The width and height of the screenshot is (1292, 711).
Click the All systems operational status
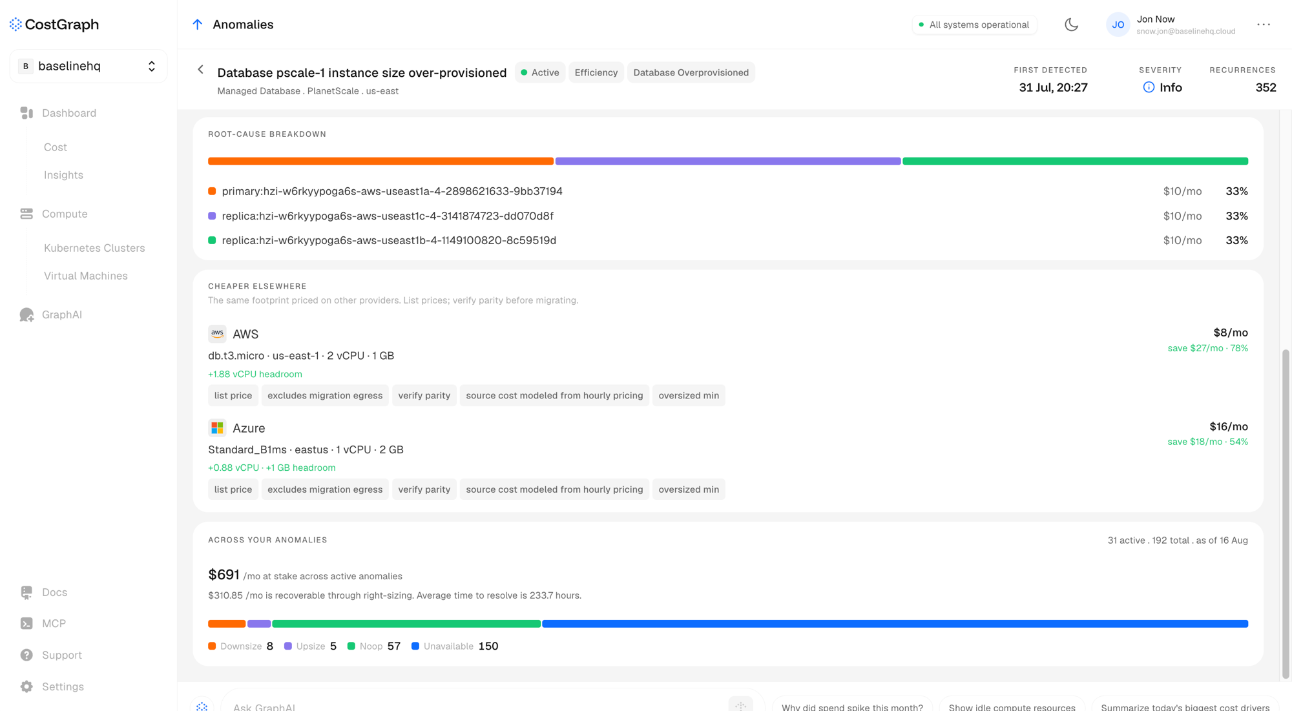[974, 25]
